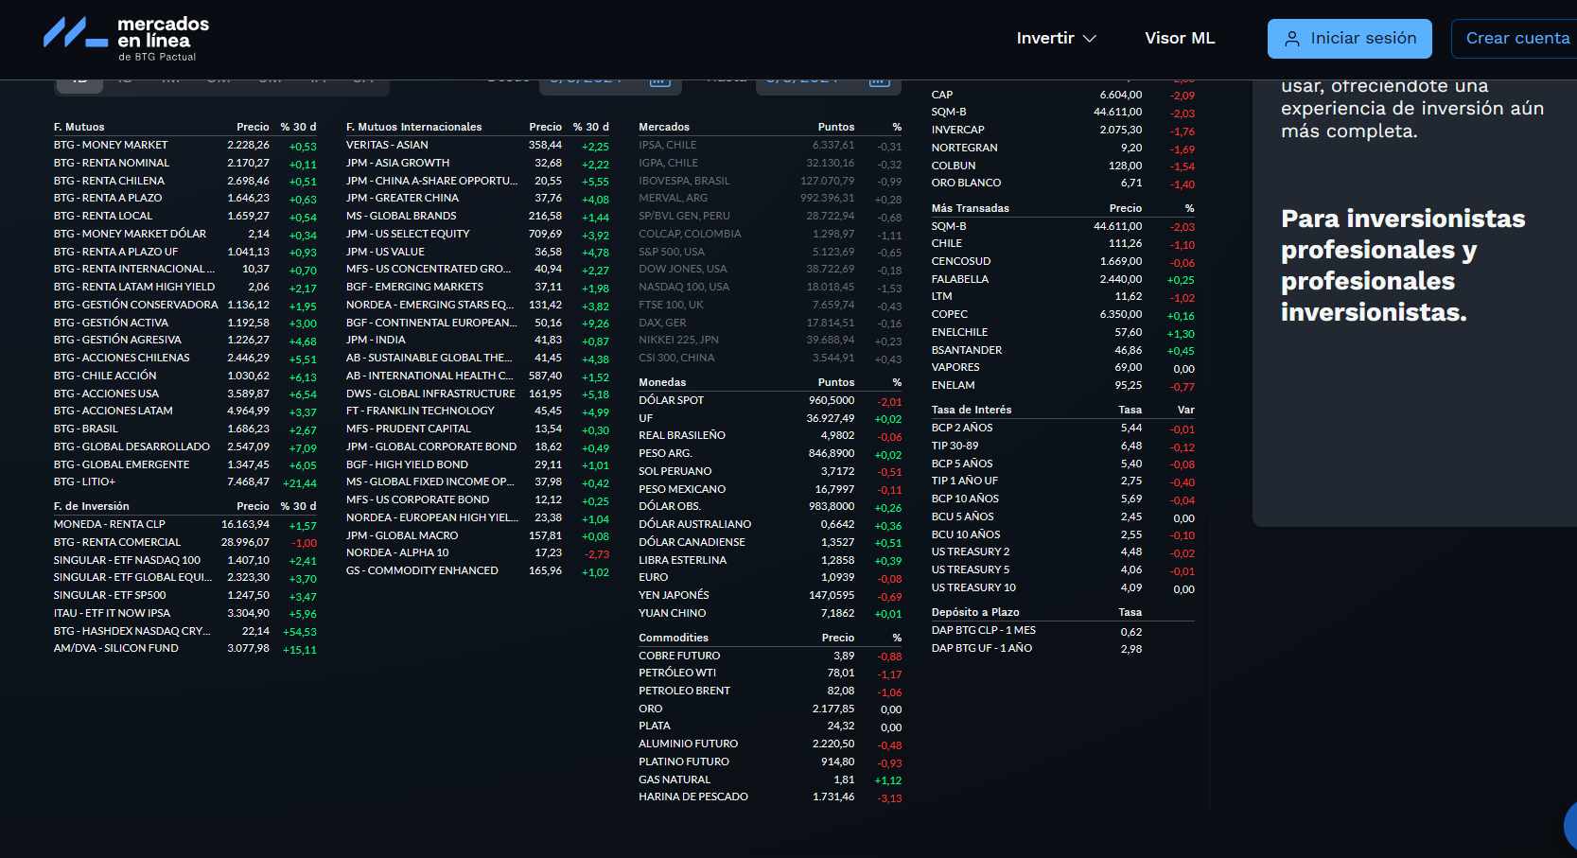Open YEN JAPONÉS currency row
Image resolution: width=1577 pixels, height=858 pixels.
pos(770,595)
